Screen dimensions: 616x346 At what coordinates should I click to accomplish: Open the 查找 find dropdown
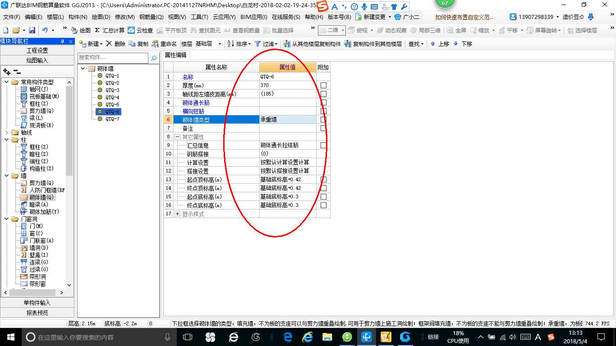[x=416, y=44]
